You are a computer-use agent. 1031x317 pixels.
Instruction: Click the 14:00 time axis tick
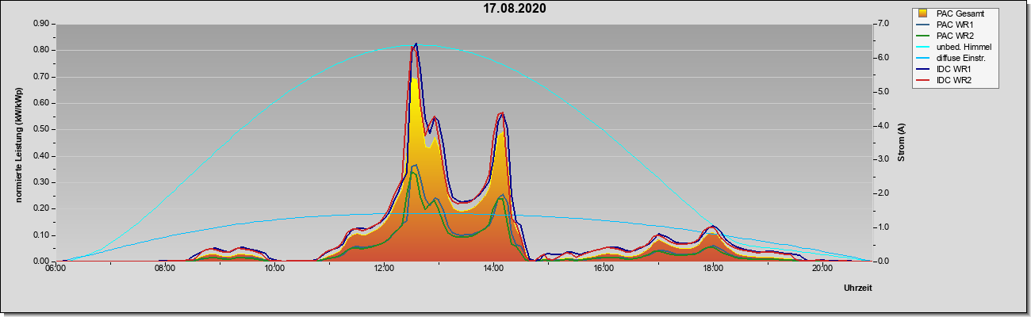493,268
